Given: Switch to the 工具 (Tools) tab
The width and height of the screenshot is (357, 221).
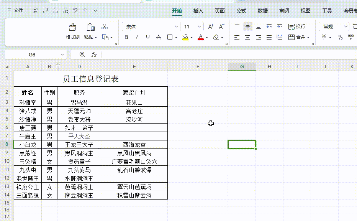Looking at the screenshot, I should 327,11.
